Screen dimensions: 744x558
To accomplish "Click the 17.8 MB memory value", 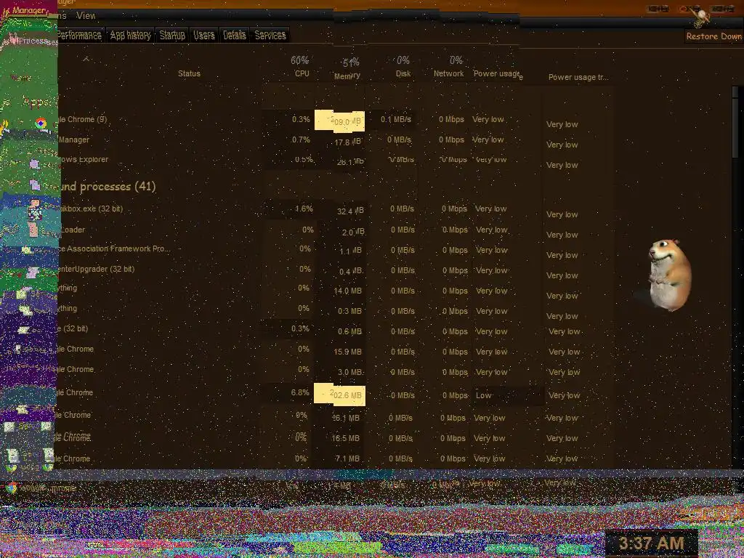I will 347,142.
